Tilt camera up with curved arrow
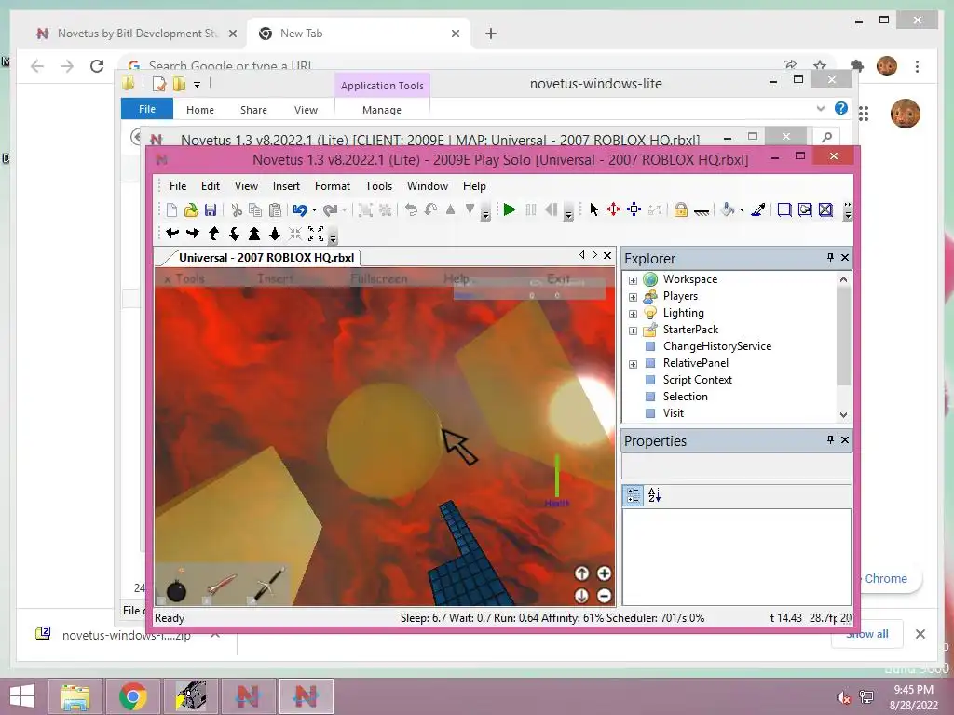Image resolution: width=954 pixels, height=715 pixels. tap(213, 234)
